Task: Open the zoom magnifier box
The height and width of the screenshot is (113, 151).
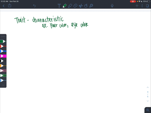Action: point(148,110)
